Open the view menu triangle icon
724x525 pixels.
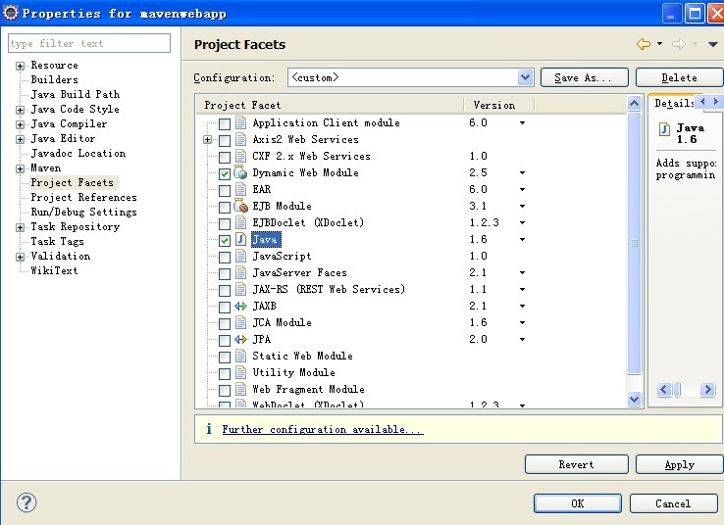point(713,45)
